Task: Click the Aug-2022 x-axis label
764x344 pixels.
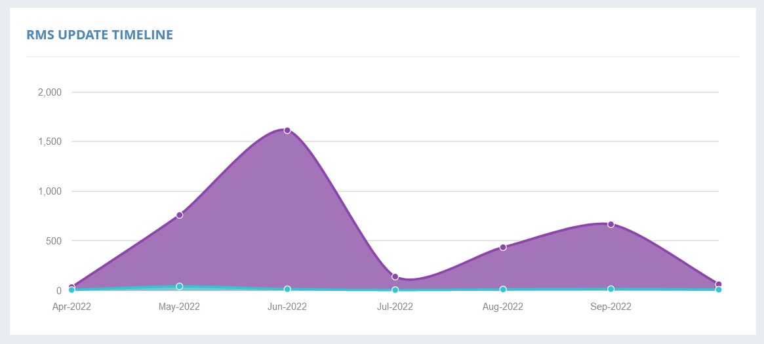Action: tap(503, 306)
